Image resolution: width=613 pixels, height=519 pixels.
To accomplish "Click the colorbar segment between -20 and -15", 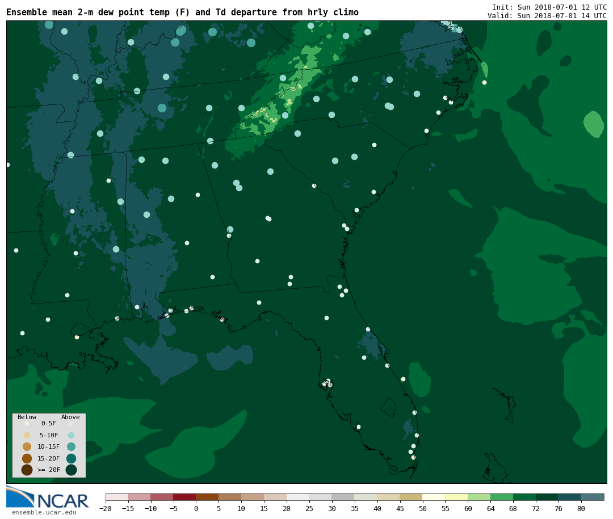I will tap(117, 497).
